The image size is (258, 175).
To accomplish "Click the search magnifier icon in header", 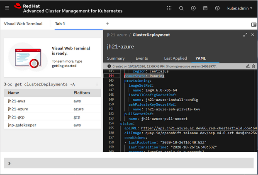I will (x=181, y=8).
